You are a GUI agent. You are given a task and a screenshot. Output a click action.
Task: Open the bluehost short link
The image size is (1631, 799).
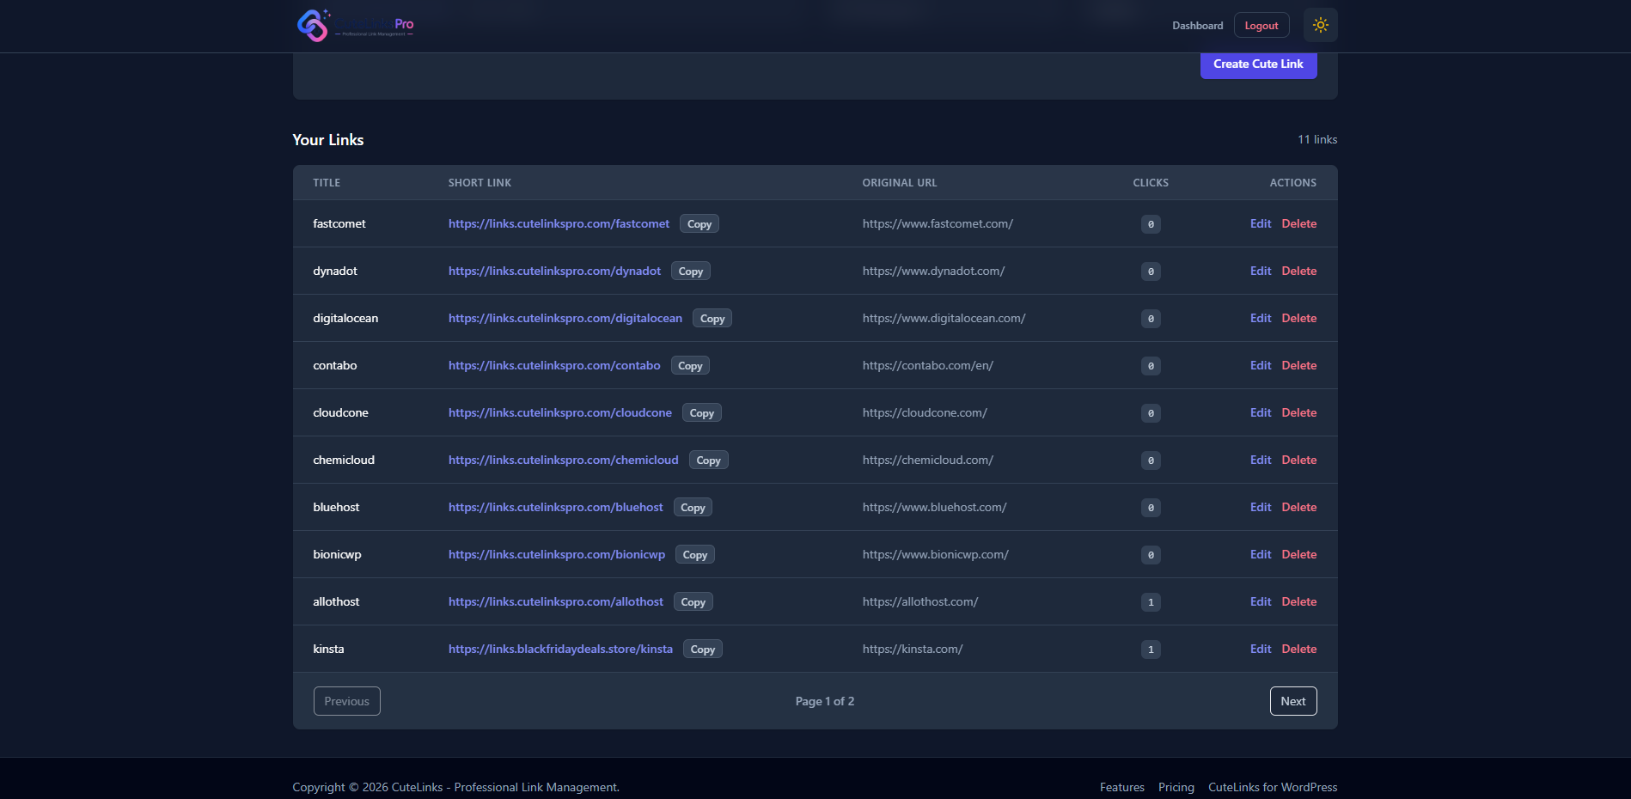[x=556, y=507]
